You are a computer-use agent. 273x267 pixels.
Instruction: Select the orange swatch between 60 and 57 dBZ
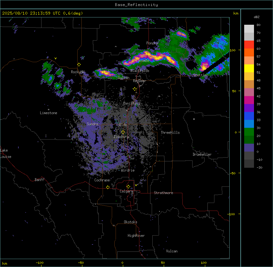(249, 52)
